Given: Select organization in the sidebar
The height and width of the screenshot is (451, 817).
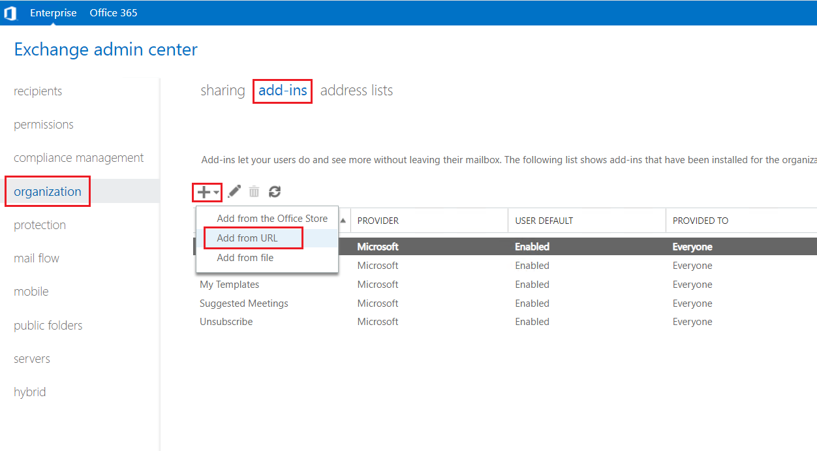Looking at the screenshot, I should (48, 191).
